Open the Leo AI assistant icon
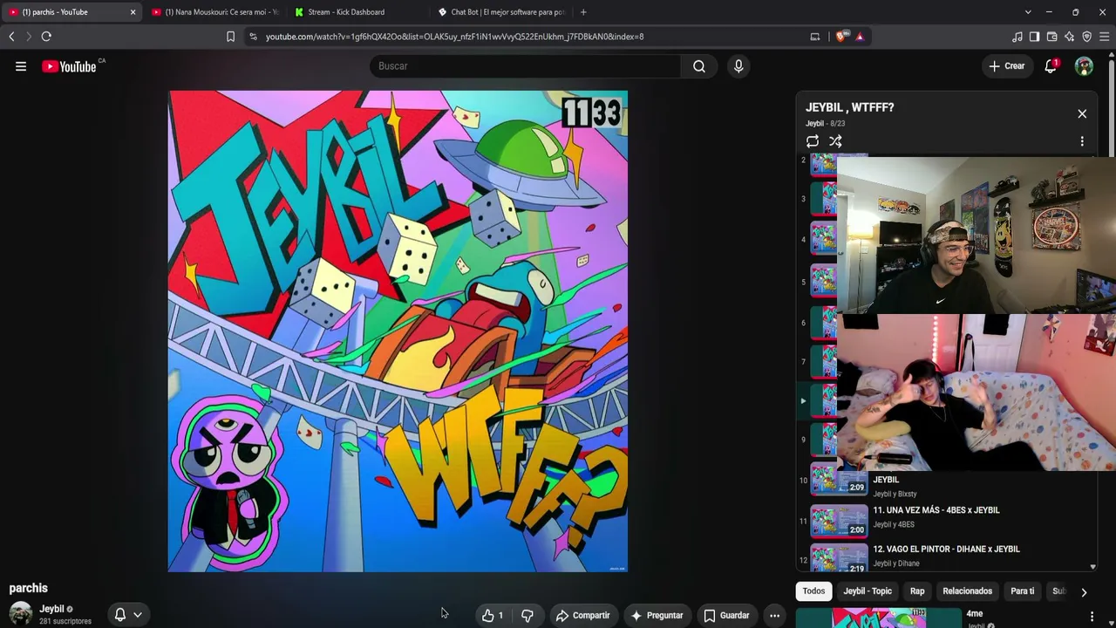Screen dimensions: 1116x628 (x=1069, y=37)
